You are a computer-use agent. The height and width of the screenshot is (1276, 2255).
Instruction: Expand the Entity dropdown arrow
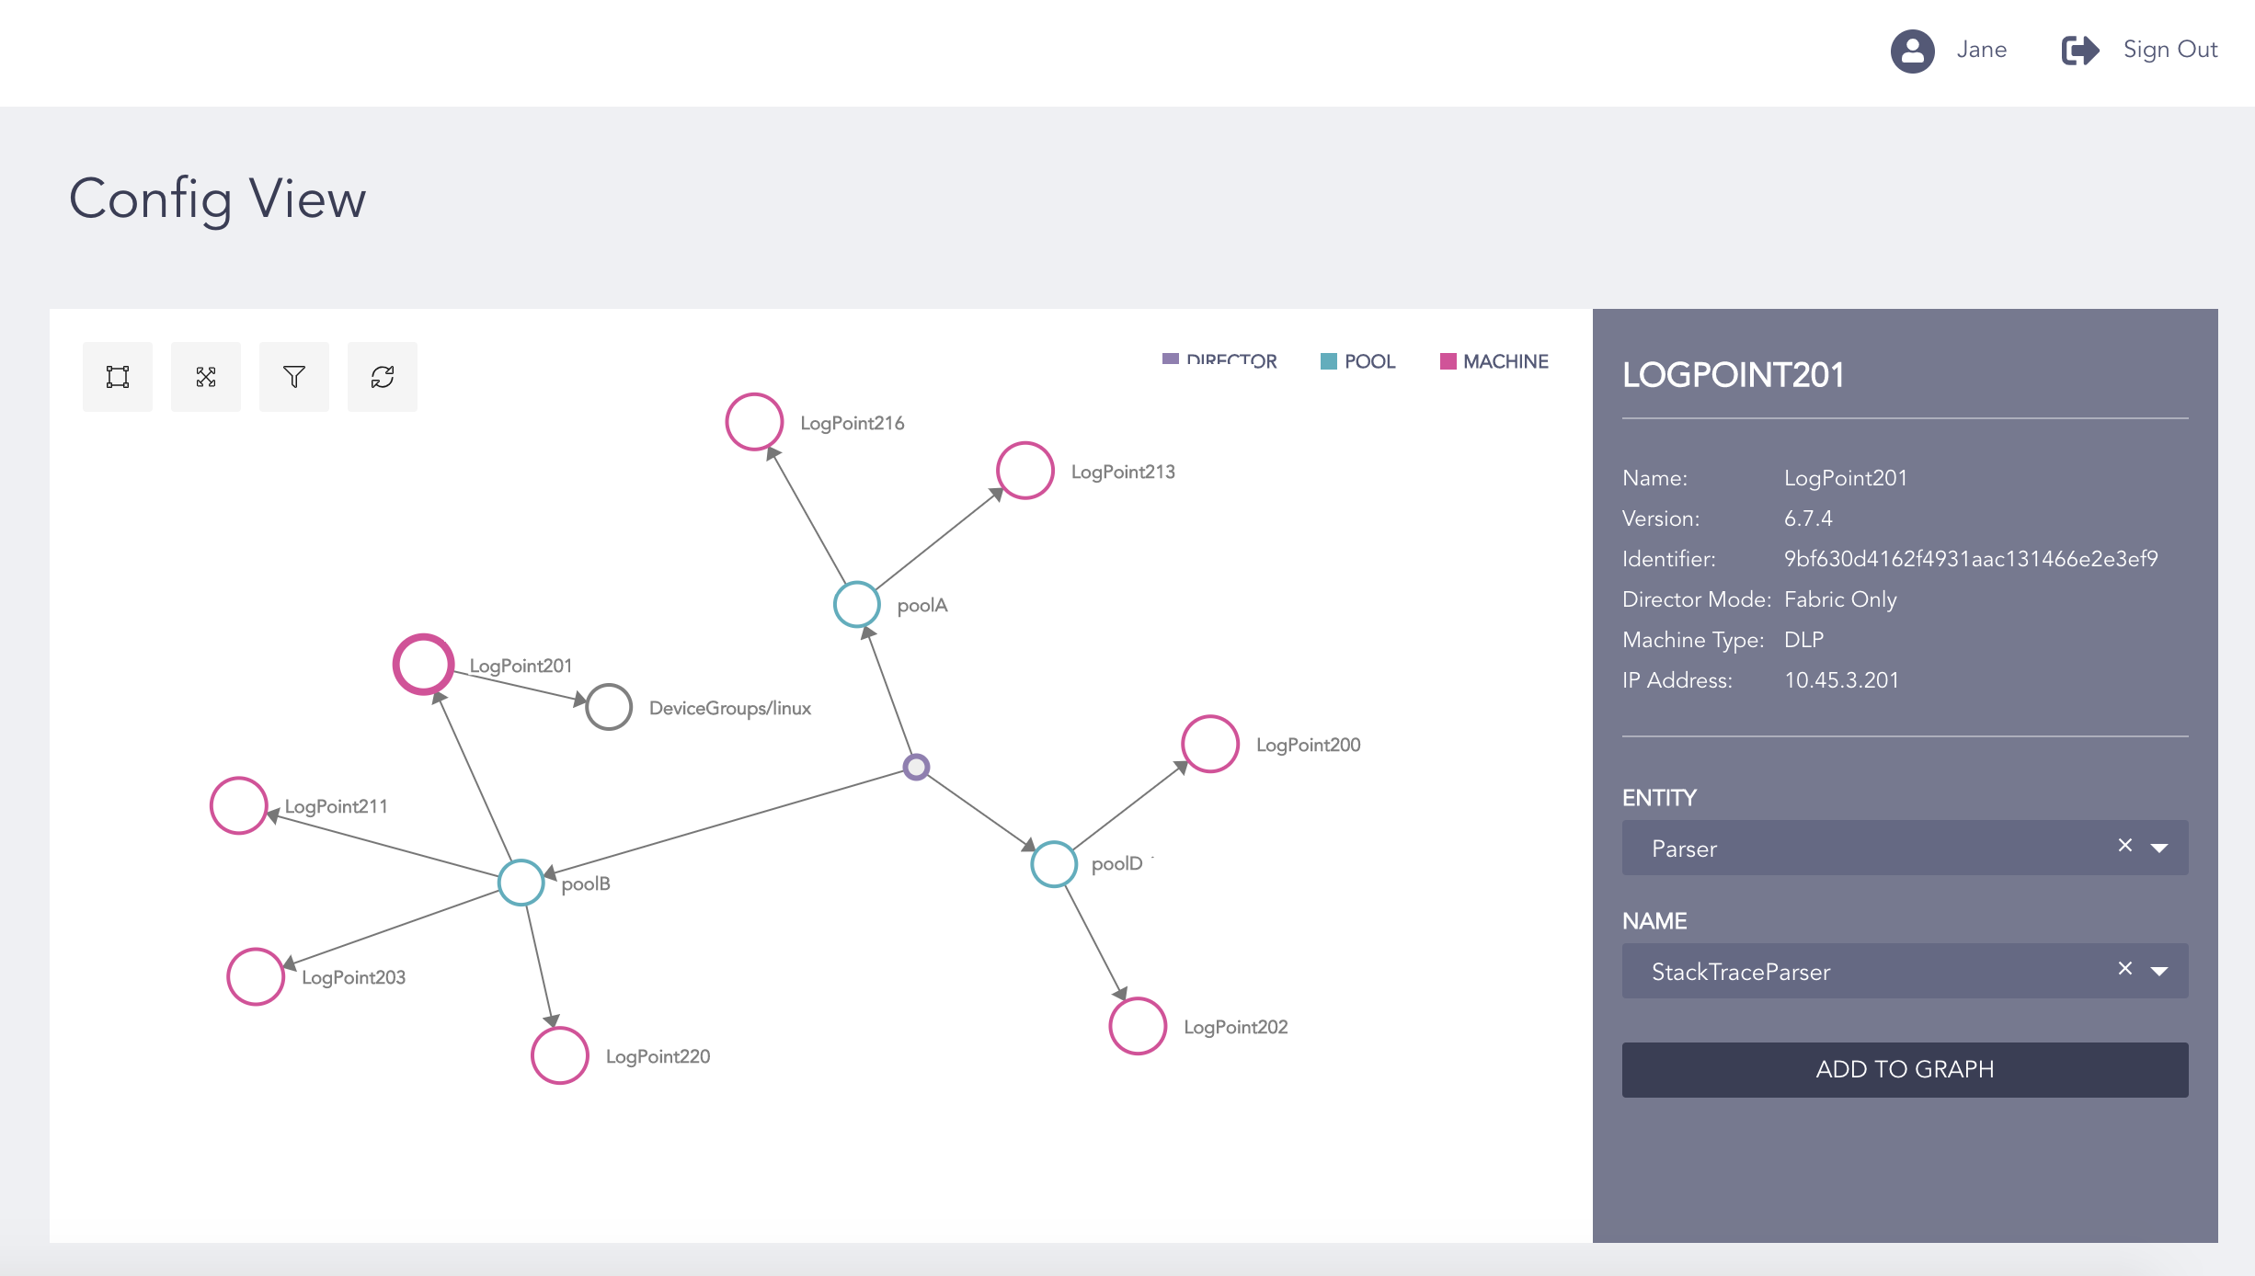tap(2159, 848)
